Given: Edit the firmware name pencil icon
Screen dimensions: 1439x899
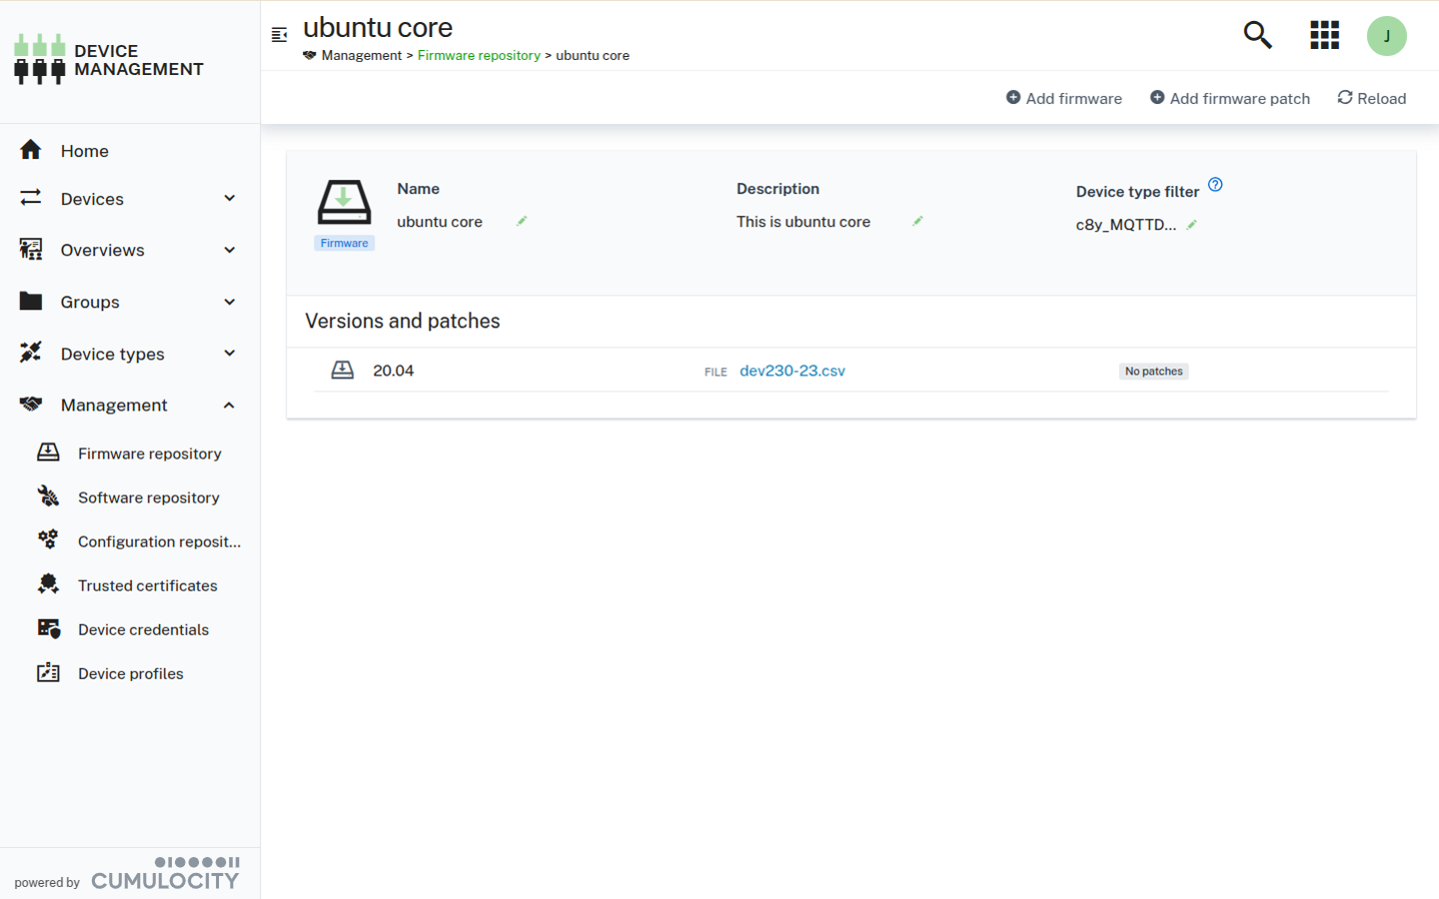Looking at the screenshot, I should coord(522,221).
